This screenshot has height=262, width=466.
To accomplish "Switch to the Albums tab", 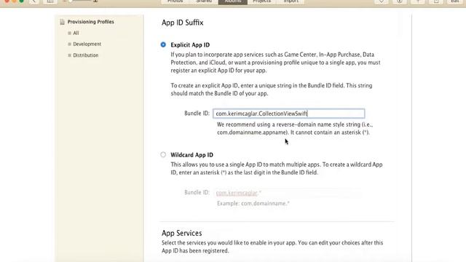I will pos(233,1).
